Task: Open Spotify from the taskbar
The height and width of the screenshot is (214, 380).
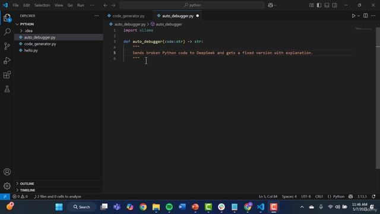Action: click(x=169, y=207)
